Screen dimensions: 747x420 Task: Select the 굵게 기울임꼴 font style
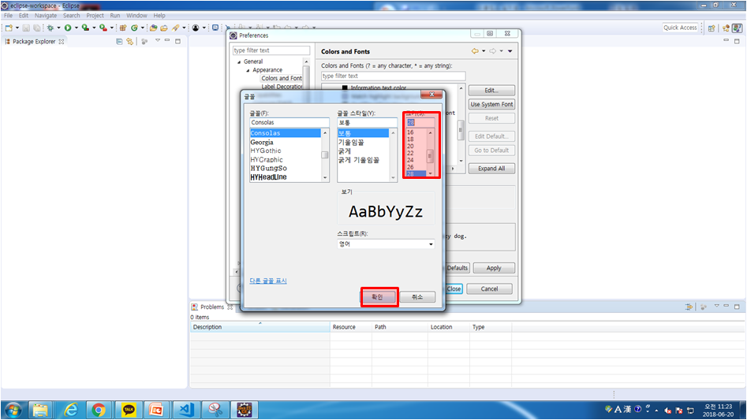click(x=359, y=160)
